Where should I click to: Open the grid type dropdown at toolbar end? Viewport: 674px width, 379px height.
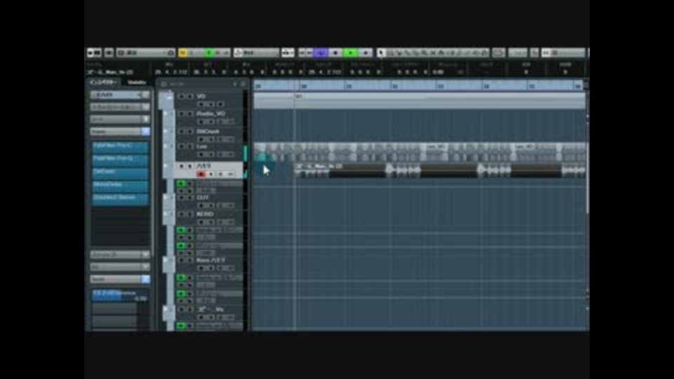pyautogui.click(x=568, y=53)
